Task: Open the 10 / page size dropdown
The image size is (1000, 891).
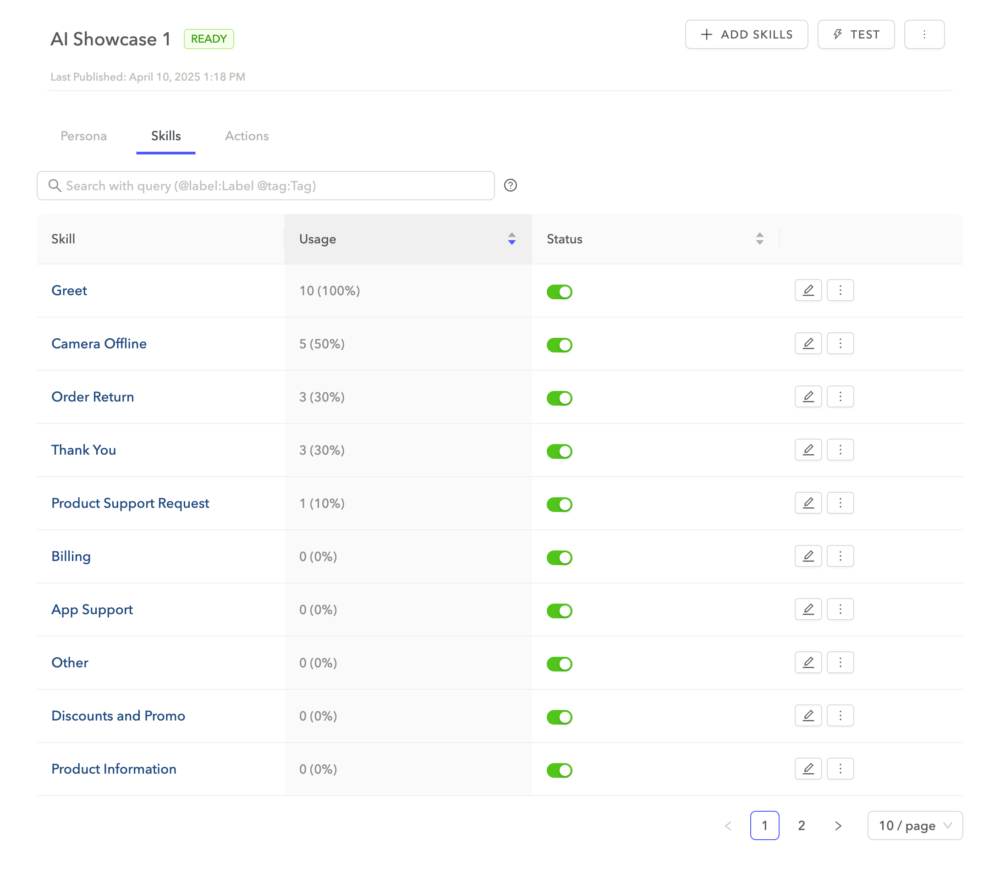Action: 914,825
